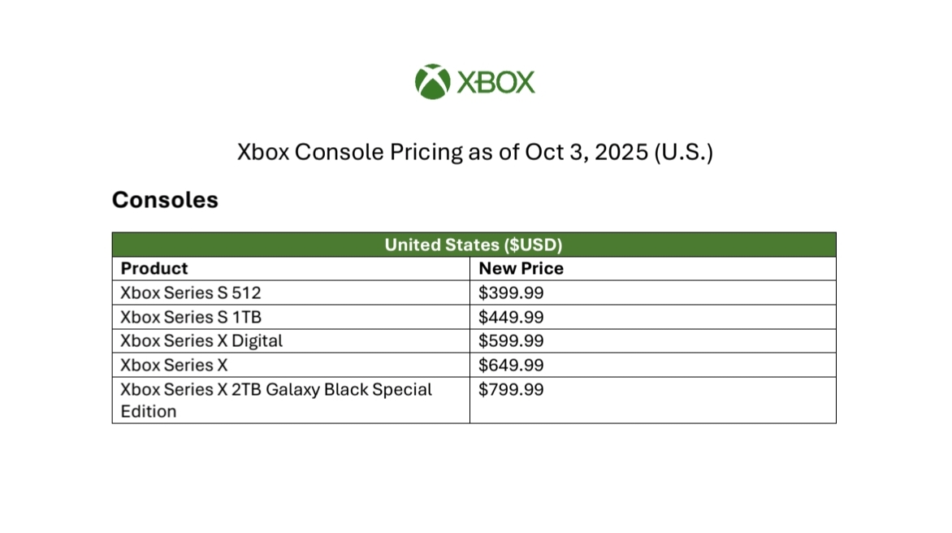Click the New Price column header
Screen dimensions: 952x533
coord(653,268)
